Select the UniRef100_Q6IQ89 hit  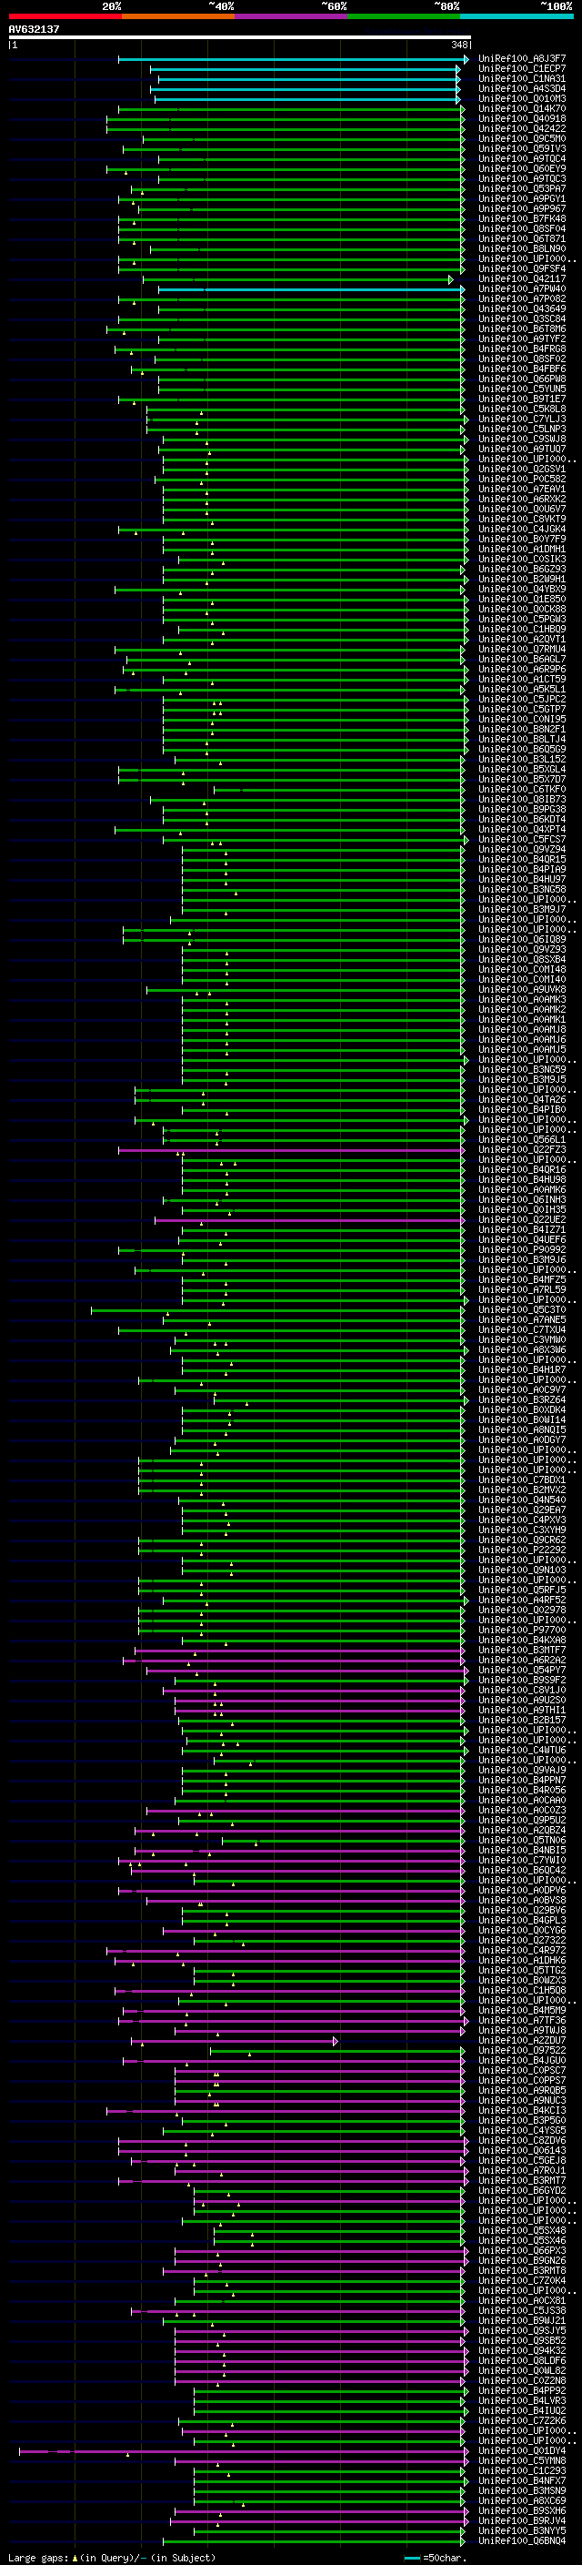(x=522, y=939)
